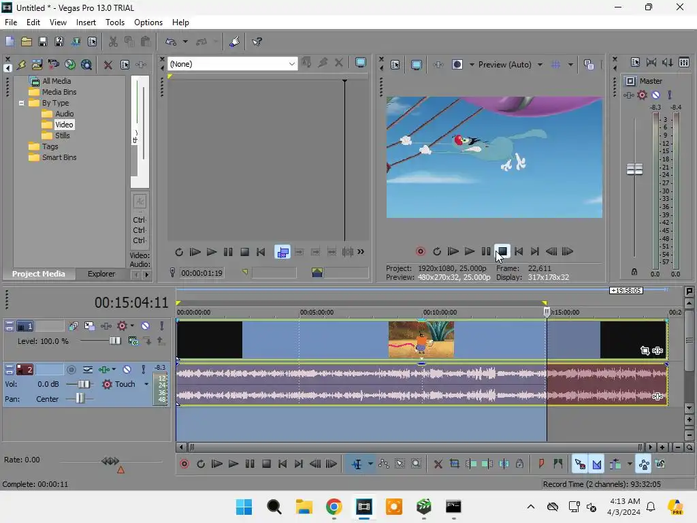Open the (None) trimmer media dropdown

pyautogui.click(x=291, y=64)
